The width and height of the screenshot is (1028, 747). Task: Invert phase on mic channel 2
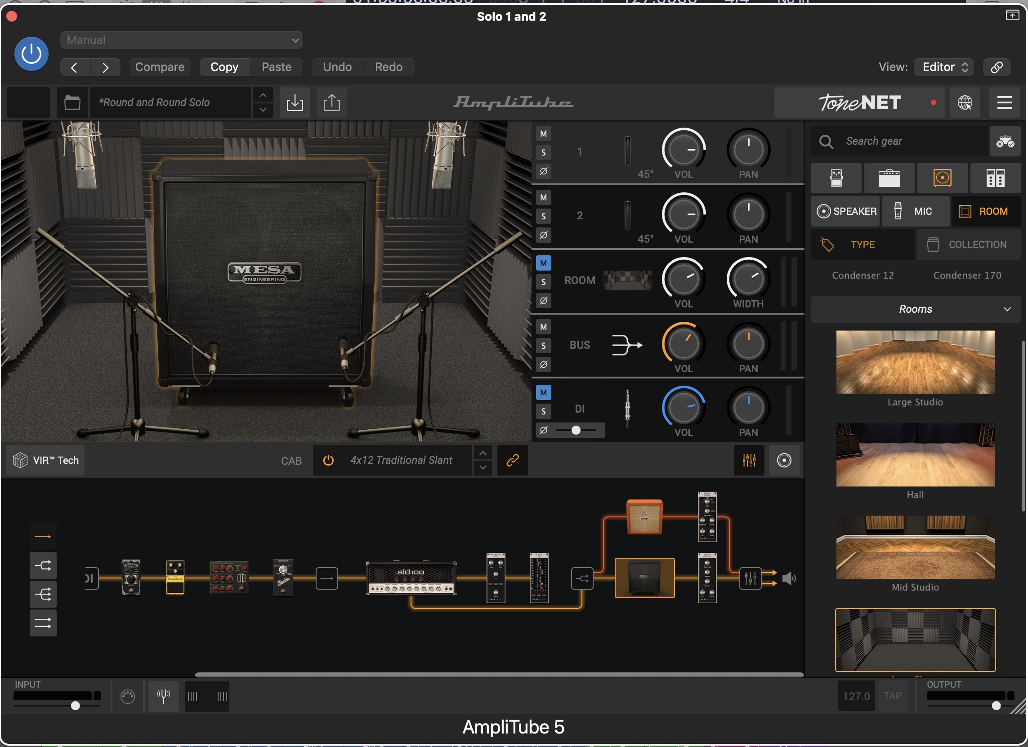coord(544,235)
